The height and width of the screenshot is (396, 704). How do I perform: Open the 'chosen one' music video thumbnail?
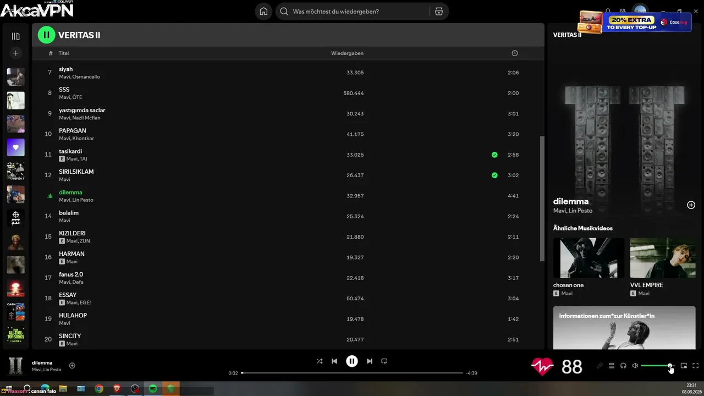(x=588, y=258)
